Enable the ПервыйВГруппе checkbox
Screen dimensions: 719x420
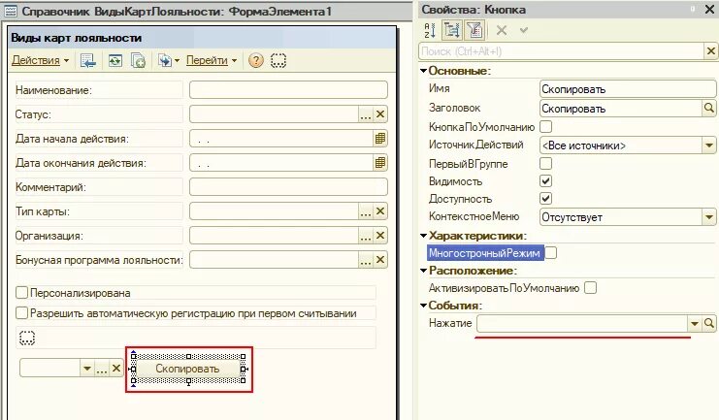pyautogui.click(x=545, y=163)
